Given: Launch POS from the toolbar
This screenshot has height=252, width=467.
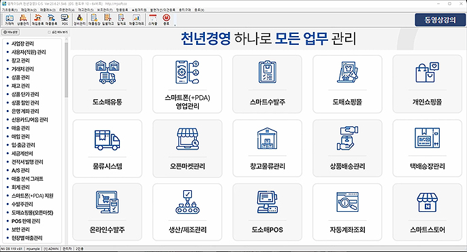Looking at the screenshot, I should 65,20.
